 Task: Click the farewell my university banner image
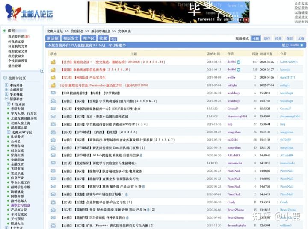point(169,12)
